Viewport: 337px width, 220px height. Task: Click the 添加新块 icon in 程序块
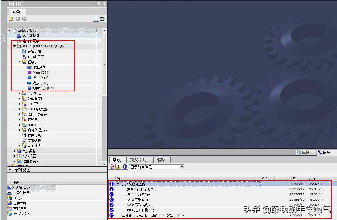[29, 67]
